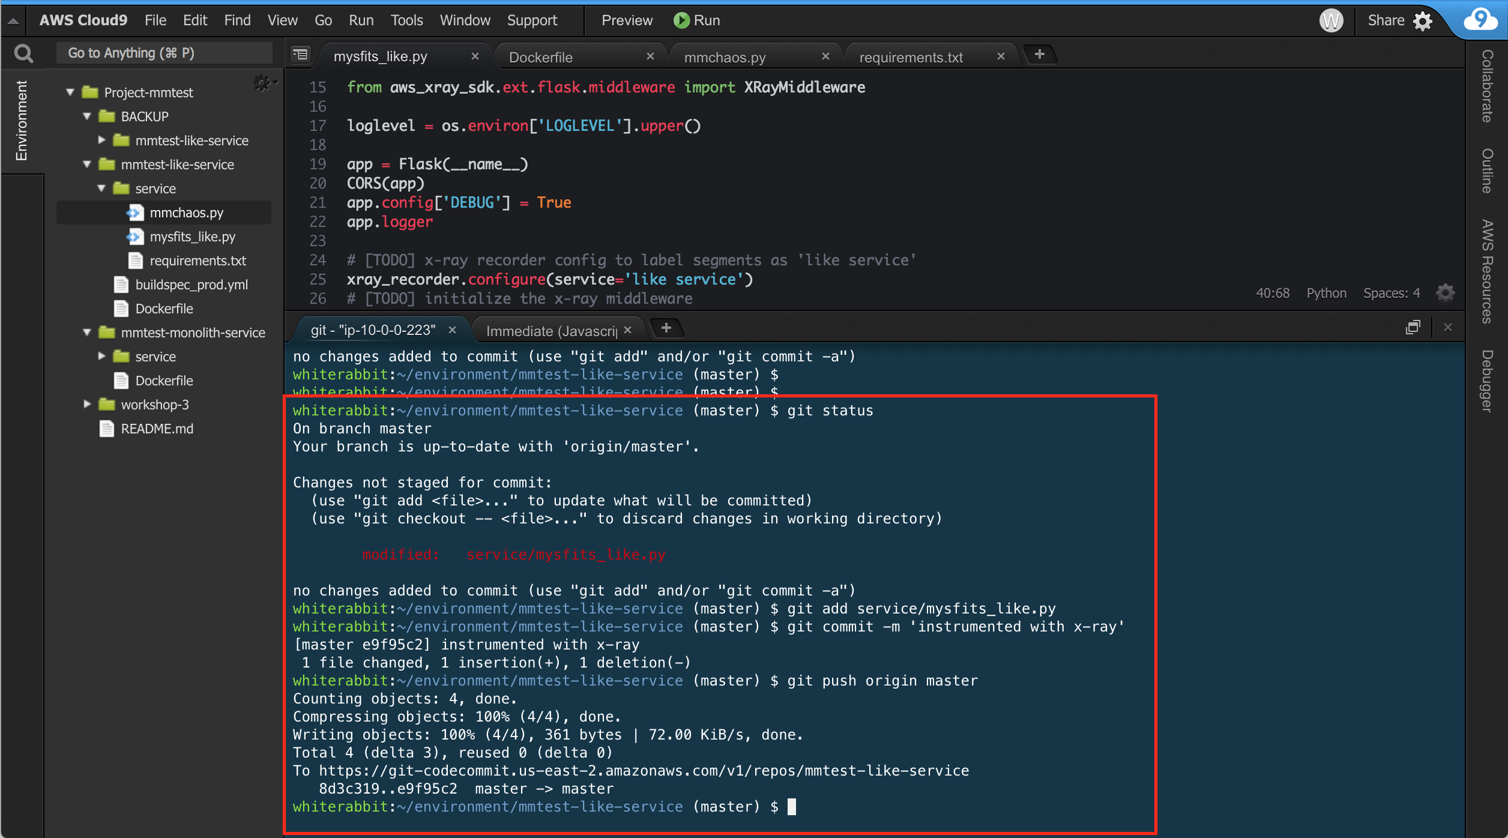Close the Dockerfile editor tab
The image size is (1508, 838).
(650, 56)
